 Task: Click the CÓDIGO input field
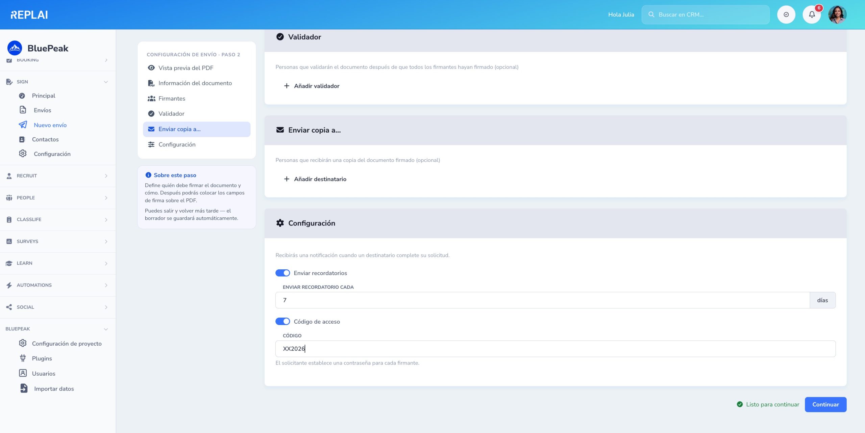click(x=555, y=349)
